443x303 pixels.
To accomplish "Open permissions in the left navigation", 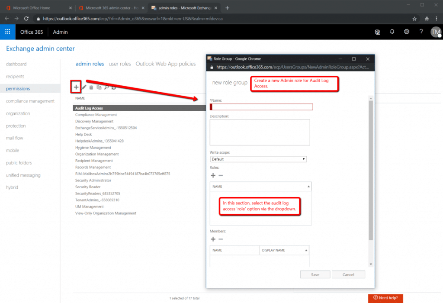I will (18, 89).
